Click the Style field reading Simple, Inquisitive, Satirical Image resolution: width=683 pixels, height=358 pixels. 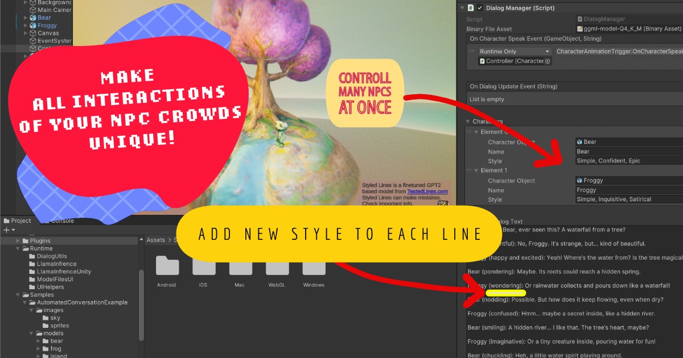tap(629, 199)
